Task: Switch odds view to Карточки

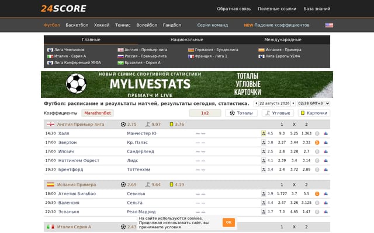Action: click(314, 113)
